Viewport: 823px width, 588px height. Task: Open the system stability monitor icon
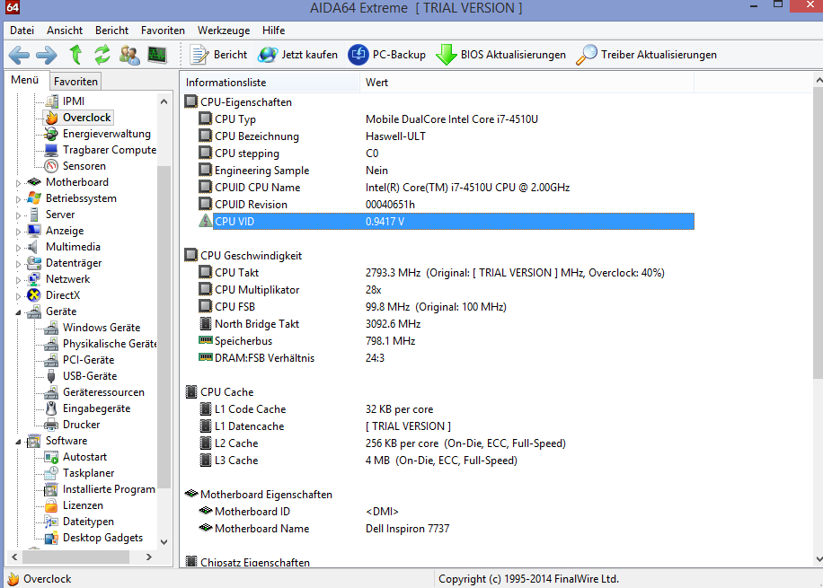[157, 55]
